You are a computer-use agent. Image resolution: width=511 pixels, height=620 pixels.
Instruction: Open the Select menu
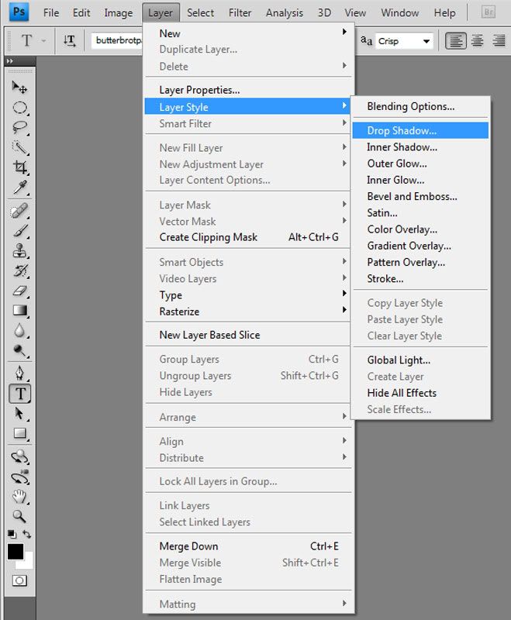[200, 13]
